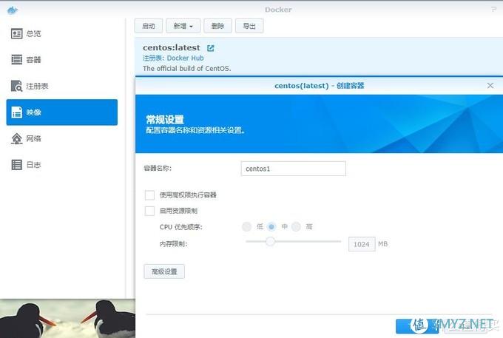The width and height of the screenshot is (503, 338).
Task: Click the 1024 MB memory field
Action: click(x=362, y=244)
